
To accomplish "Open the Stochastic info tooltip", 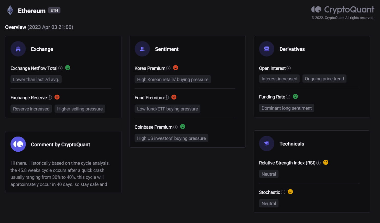I will click(283, 192).
